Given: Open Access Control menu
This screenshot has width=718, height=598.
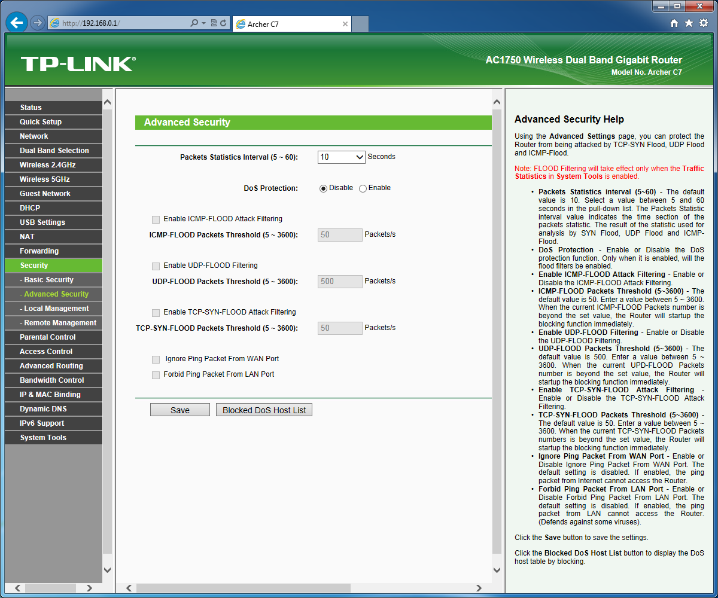Looking at the screenshot, I should pyautogui.click(x=53, y=352).
